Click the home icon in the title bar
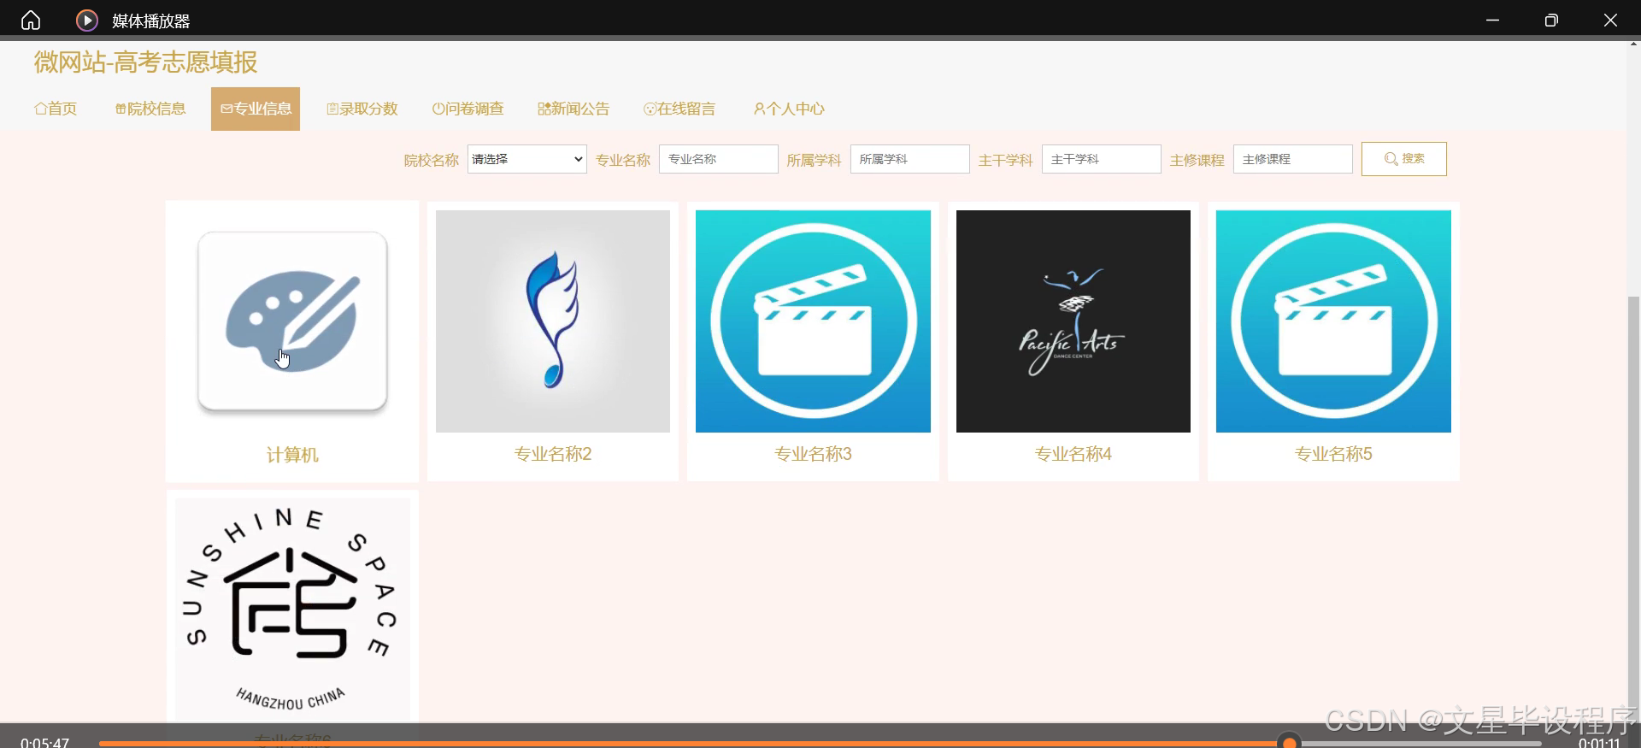 [31, 20]
